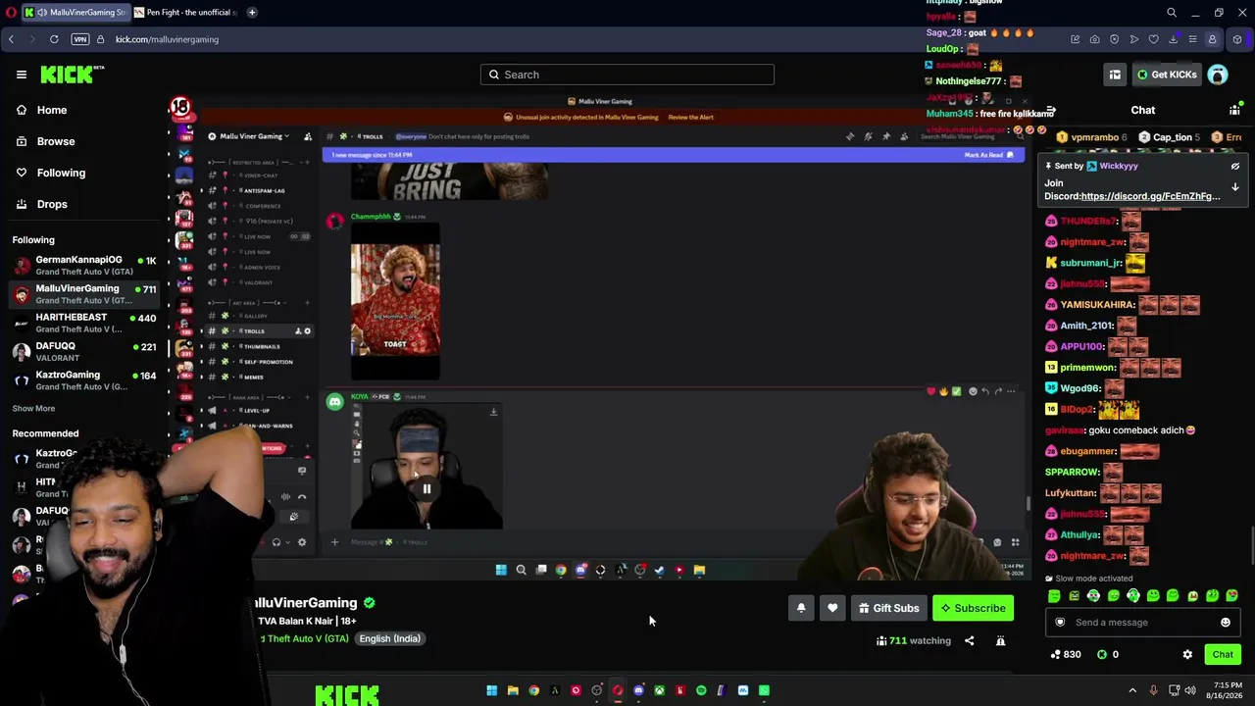
Task: Open GermanKannapiOG channel from Following list
Action: point(84,265)
